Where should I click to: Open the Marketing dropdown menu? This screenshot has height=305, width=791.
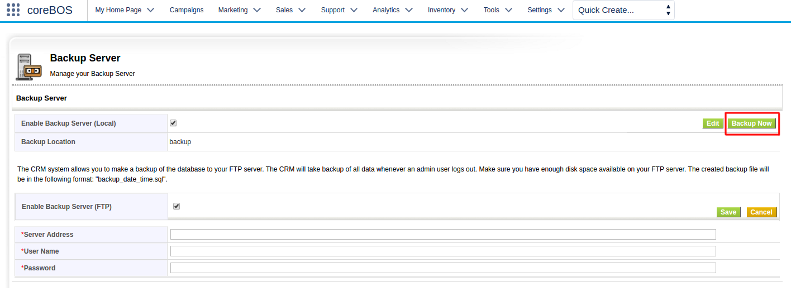(x=239, y=10)
